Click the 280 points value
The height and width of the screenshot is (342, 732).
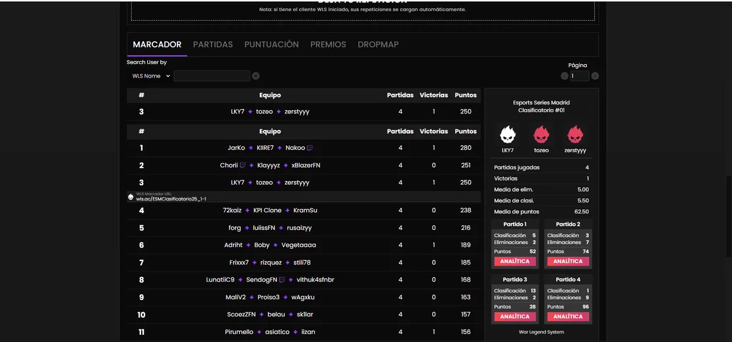click(x=466, y=148)
